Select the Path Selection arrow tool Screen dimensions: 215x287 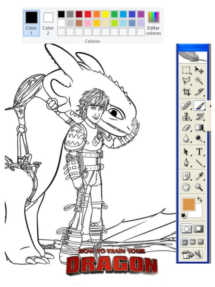point(186,152)
